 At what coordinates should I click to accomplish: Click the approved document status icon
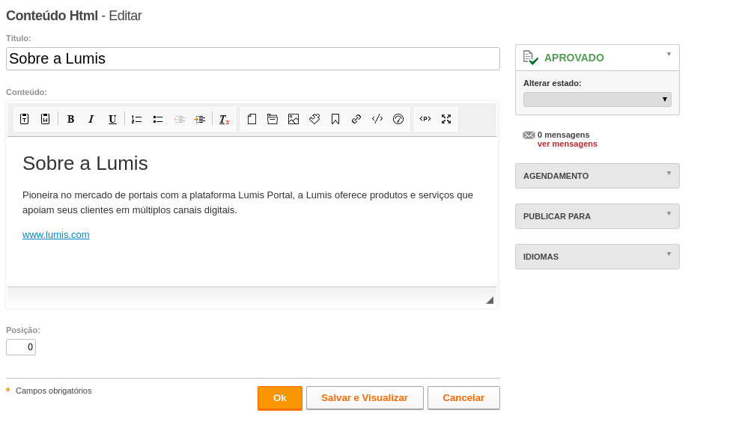coord(530,58)
